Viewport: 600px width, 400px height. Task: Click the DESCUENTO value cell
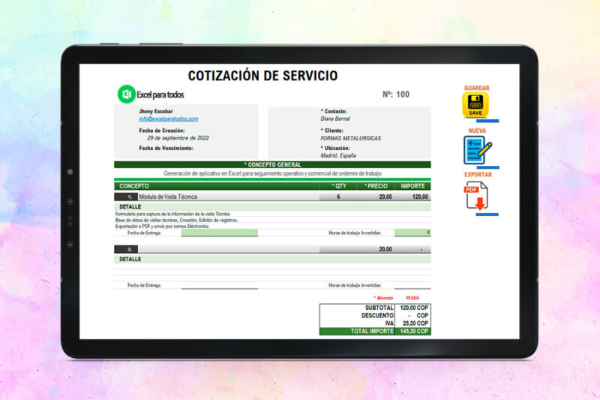tap(412, 315)
